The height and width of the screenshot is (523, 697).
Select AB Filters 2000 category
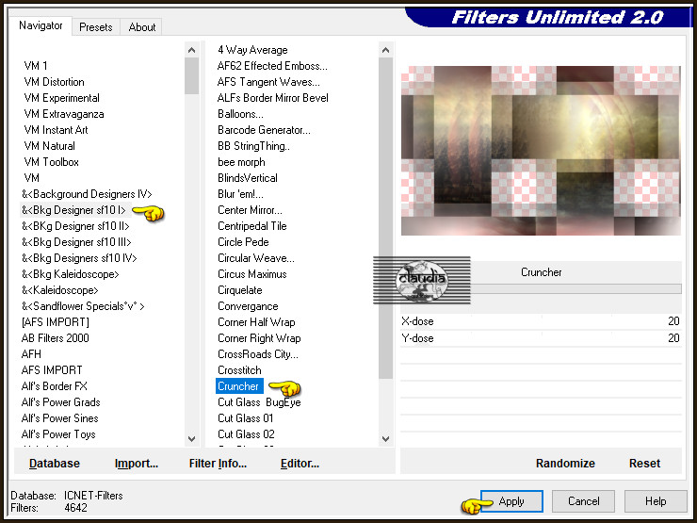pos(56,338)
